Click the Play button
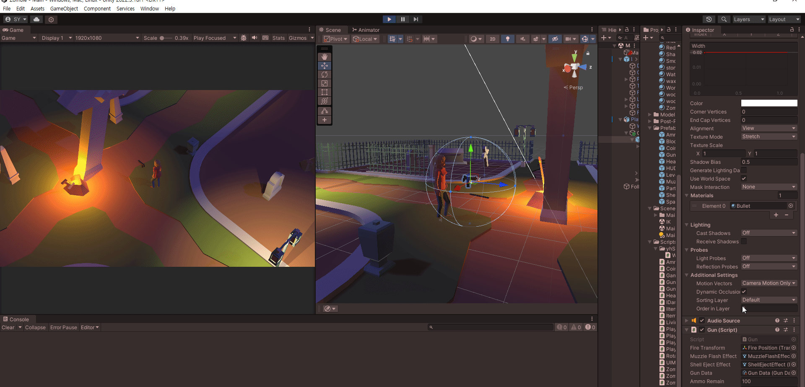Screen dimensions: 805x387 pyautogui.click(x=389, y=19)
